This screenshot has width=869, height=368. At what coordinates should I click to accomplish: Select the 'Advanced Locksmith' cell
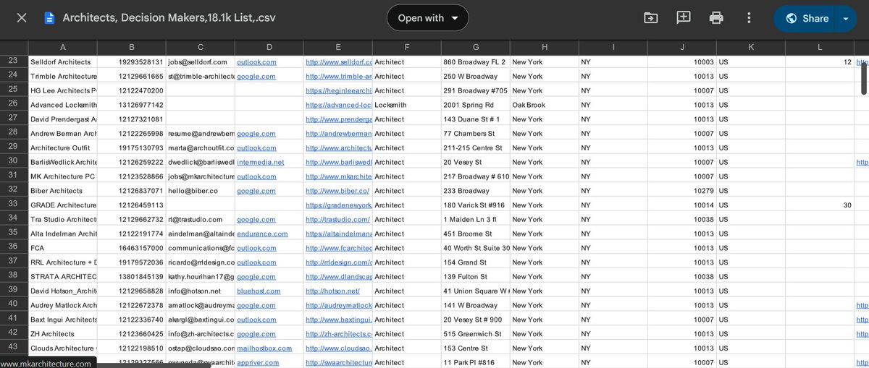[62, 105]
